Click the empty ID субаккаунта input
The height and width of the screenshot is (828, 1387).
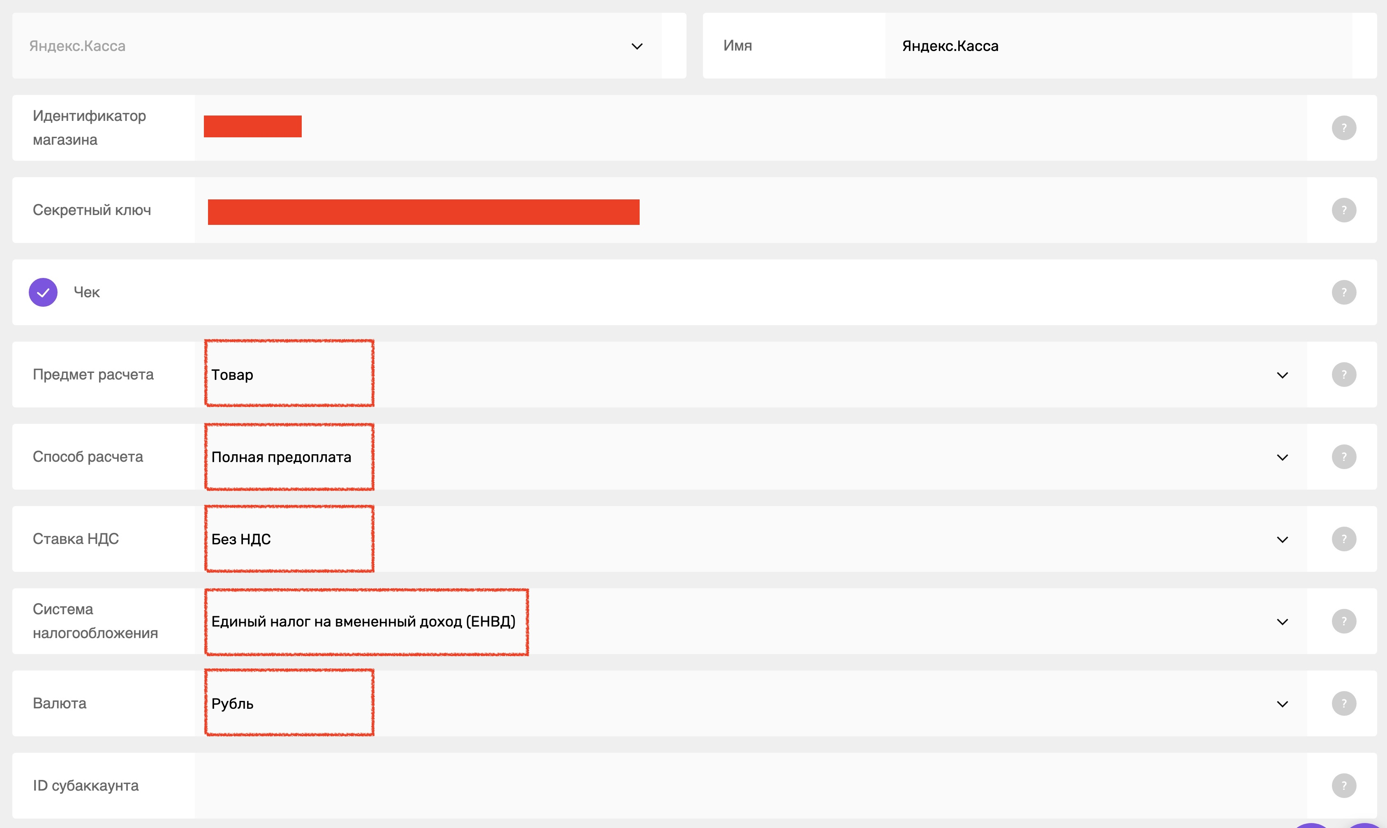750,786
